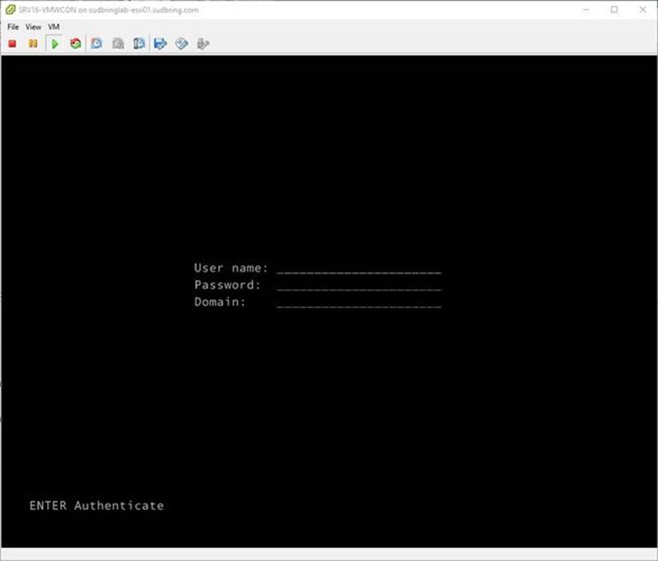The height and width of the screenshot is (561, 658).
Task: Click the ENTER Authenticate prompt text
Action: pos(97,506)
